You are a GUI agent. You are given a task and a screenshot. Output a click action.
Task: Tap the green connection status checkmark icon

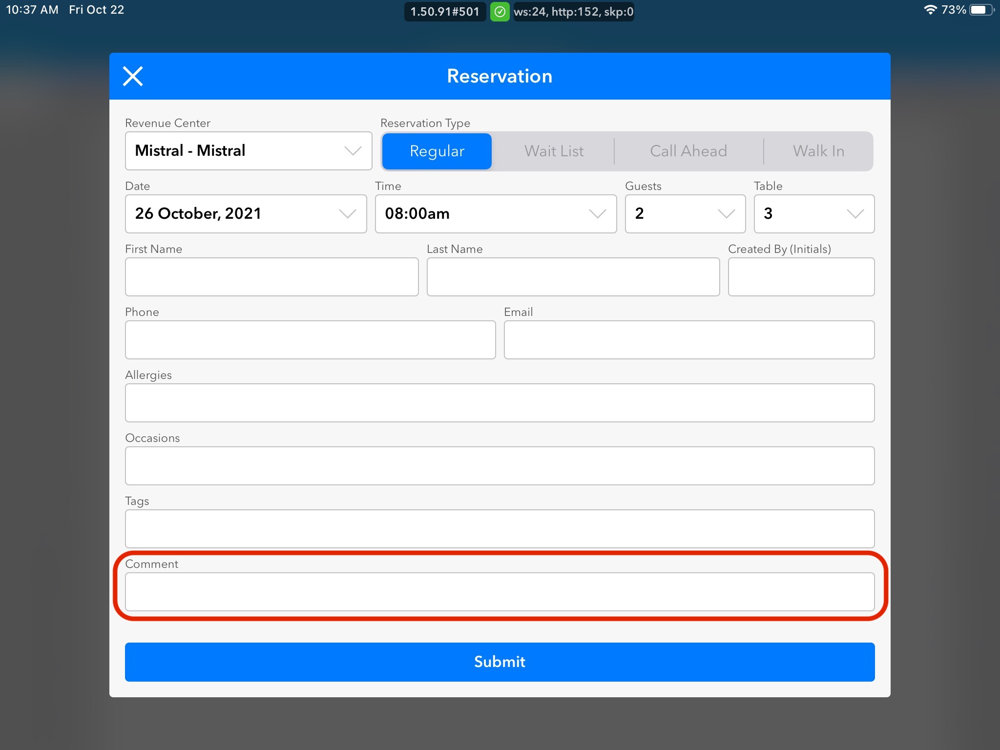[x=500, y=12]
